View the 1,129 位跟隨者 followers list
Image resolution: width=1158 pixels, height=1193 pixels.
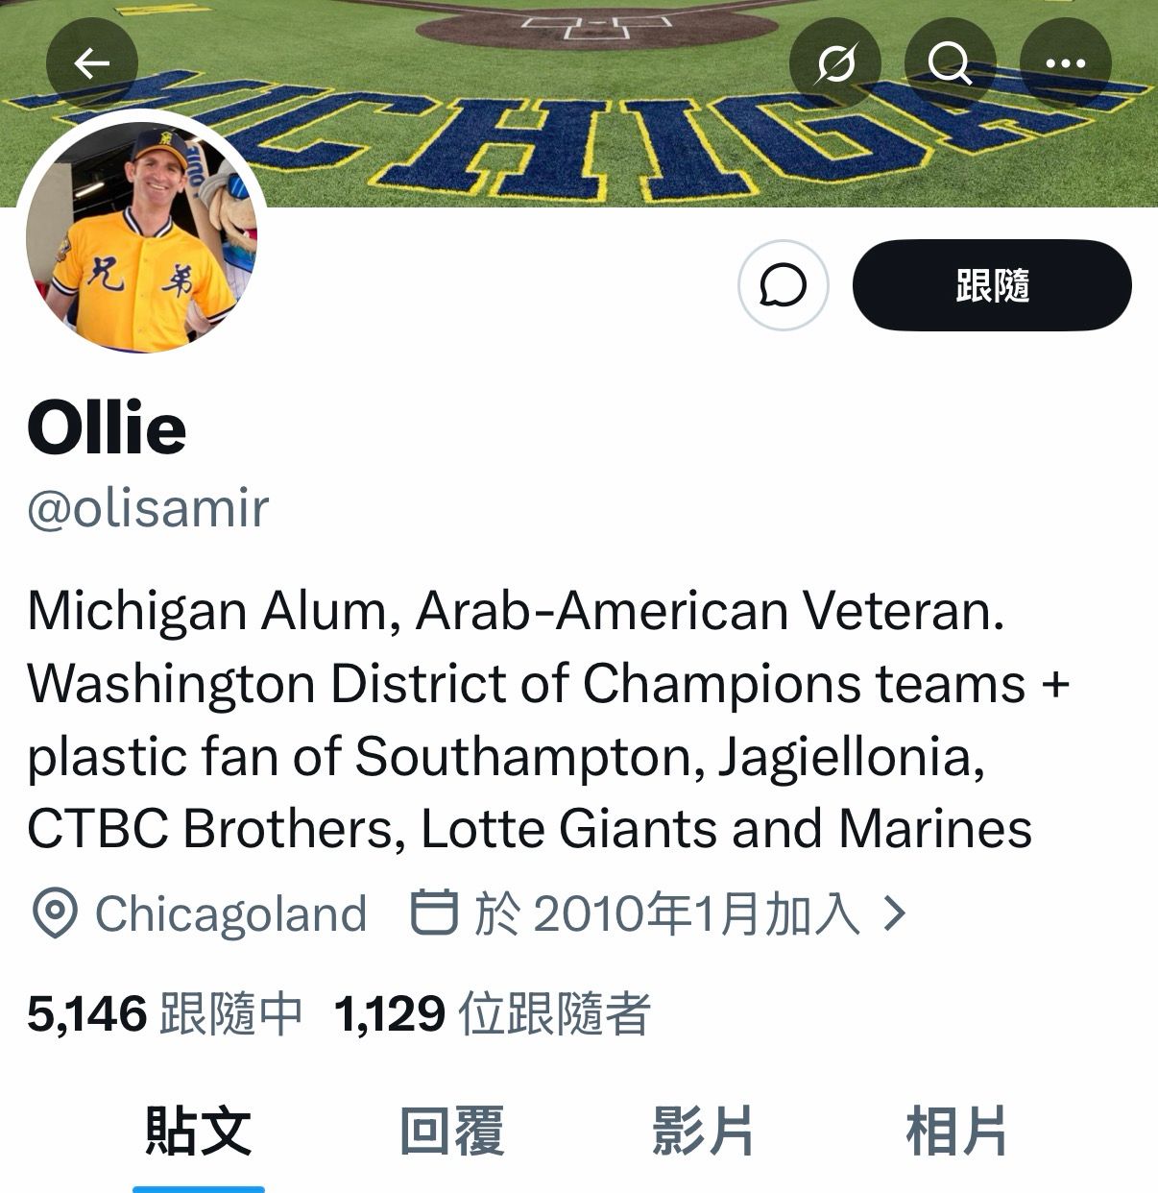(x=493, y=1013)
